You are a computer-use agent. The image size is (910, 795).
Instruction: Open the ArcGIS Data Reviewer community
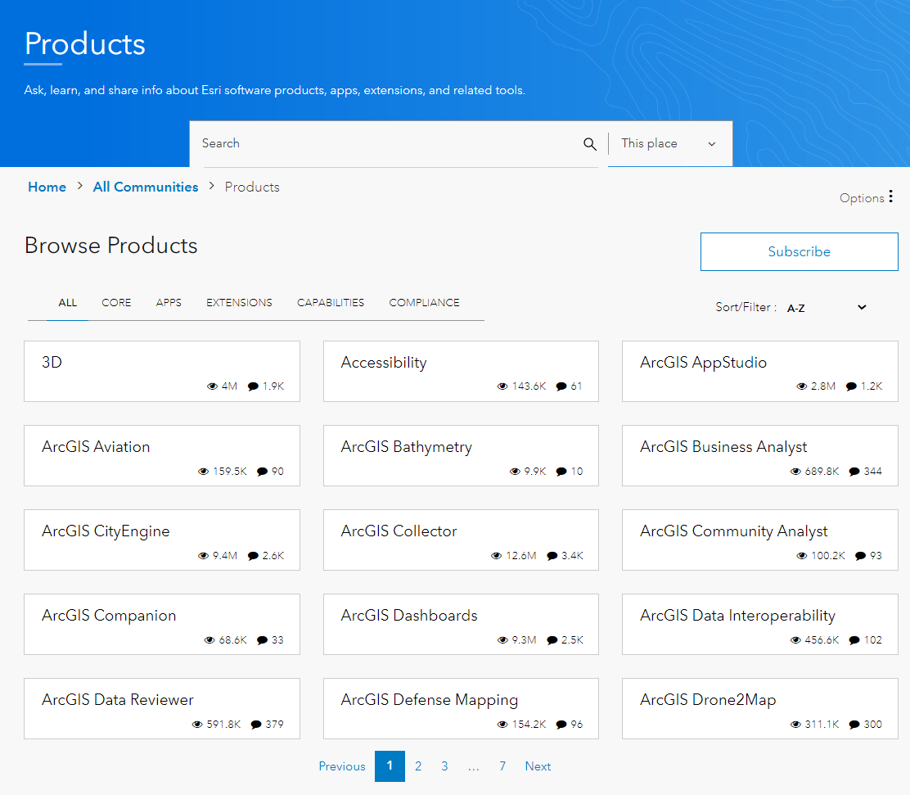118,699
